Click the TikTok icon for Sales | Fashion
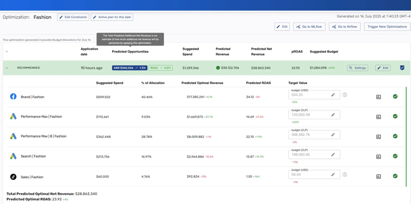Screen dimensions: 411x204 coord(14,177)
